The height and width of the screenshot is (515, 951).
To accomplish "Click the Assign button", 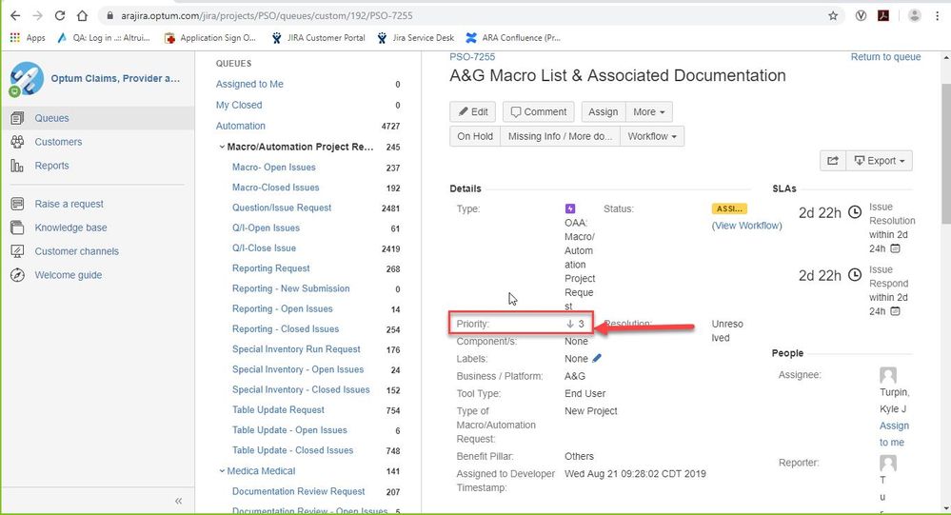I will [603, 111].
